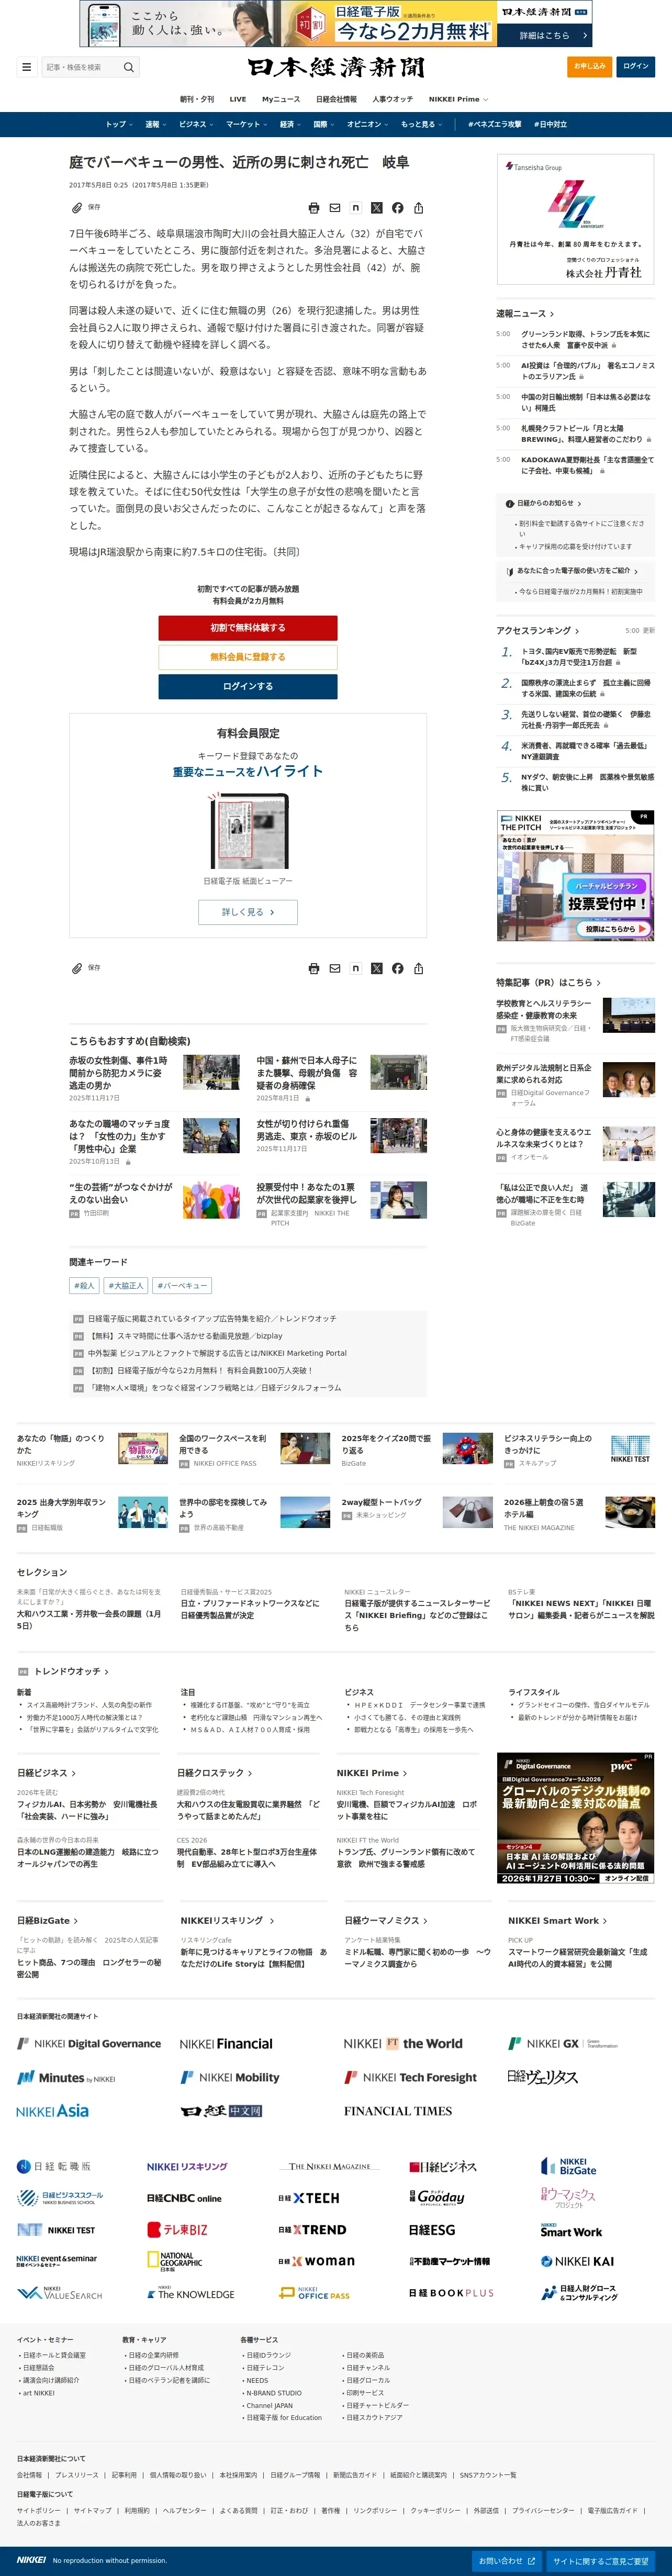Click the envelope icon below the article

click(x=335, y=968)
